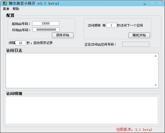Screen dimensions: 165x133
Task: Minimize the 懒虫跑堂小精灵 window
Action: (145, 4)
